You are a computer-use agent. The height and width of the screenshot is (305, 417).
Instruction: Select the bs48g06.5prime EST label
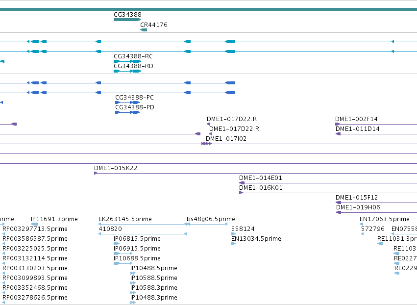coord(211,219)
